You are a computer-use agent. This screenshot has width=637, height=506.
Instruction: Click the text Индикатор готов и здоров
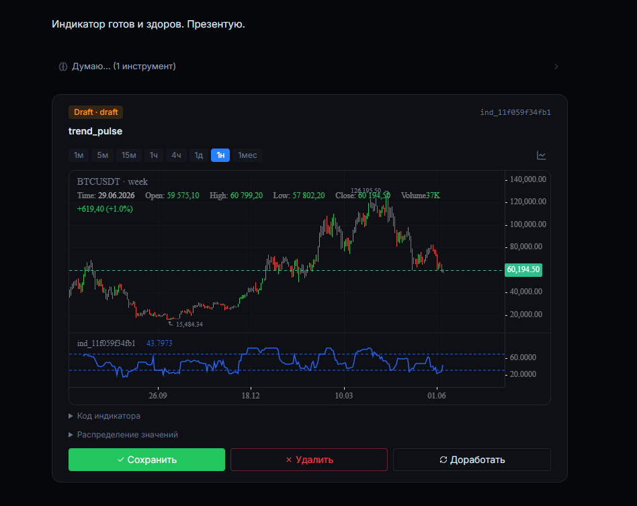click(118, 24)
